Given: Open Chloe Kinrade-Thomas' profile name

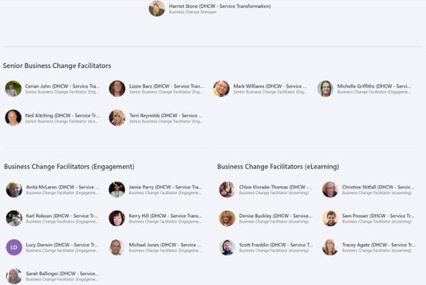Looking at the screenshot, I should click(275, 187).
